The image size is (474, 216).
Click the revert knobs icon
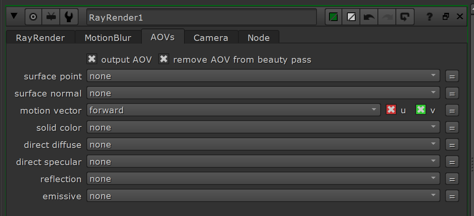click(x=405, y=17)
